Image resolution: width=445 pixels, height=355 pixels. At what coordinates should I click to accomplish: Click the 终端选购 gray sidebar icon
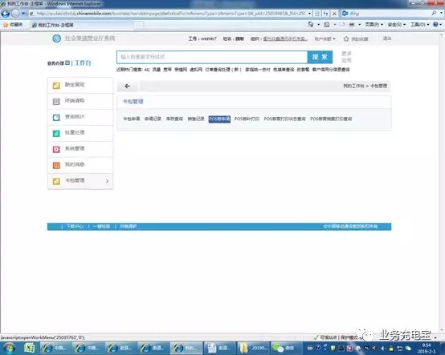tap(56, 101)
